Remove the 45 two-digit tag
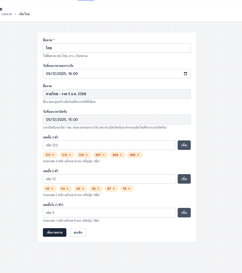Screen dimensions: 242x273 (52, 188)
